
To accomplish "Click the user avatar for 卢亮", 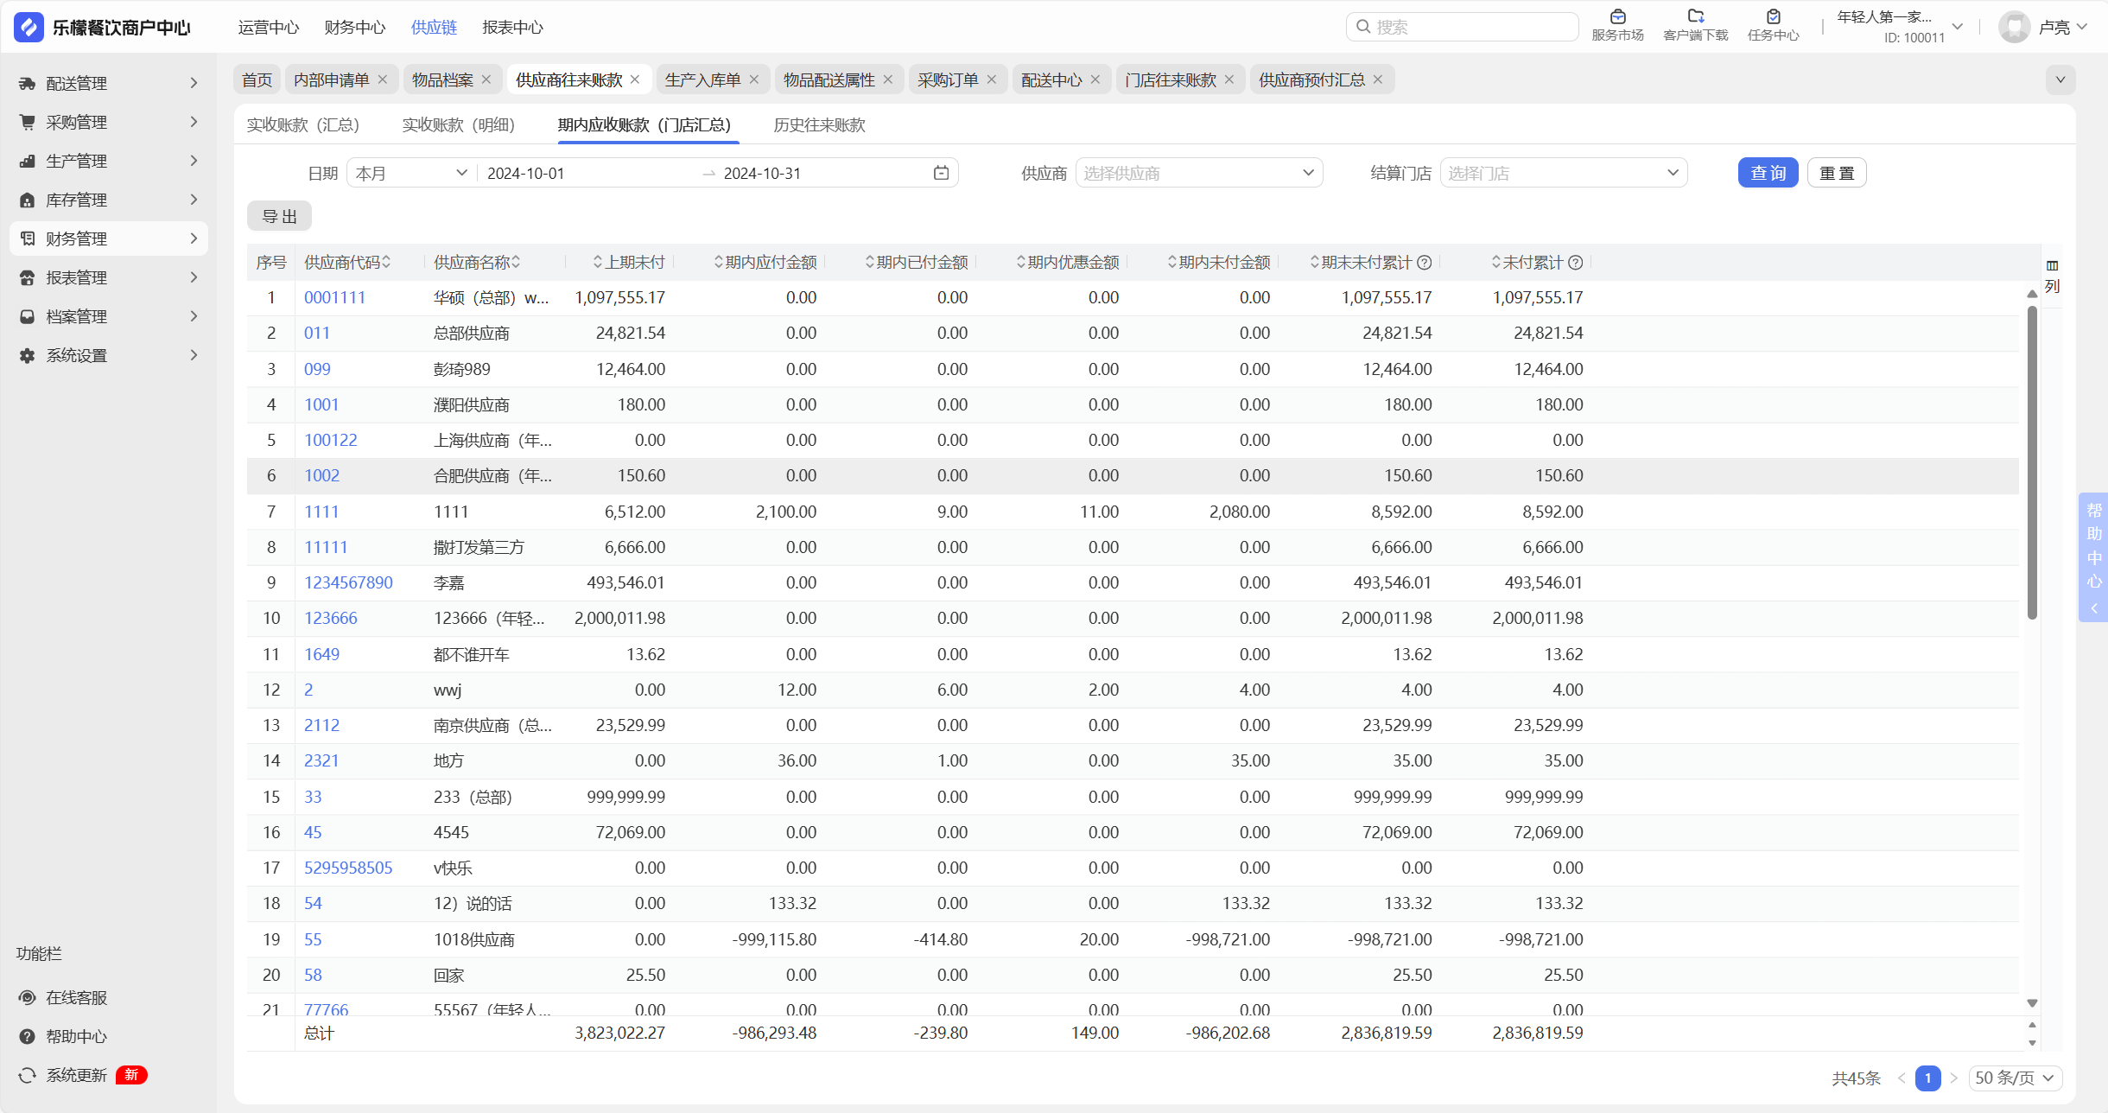I will (x=2014, y=27).
